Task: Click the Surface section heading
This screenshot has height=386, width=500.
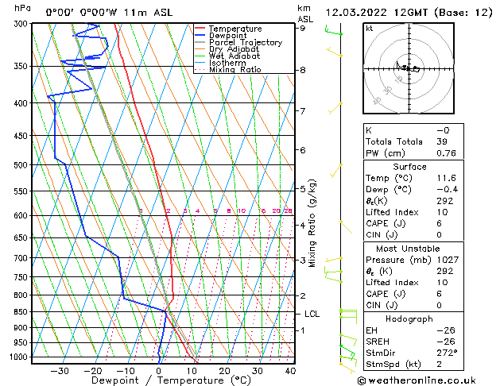Action: coord(409,167)
